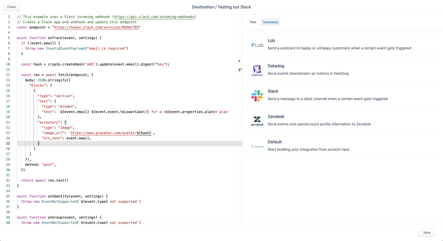
Task: Click the "alt_text" key on line 24
Action: point(52,138)
